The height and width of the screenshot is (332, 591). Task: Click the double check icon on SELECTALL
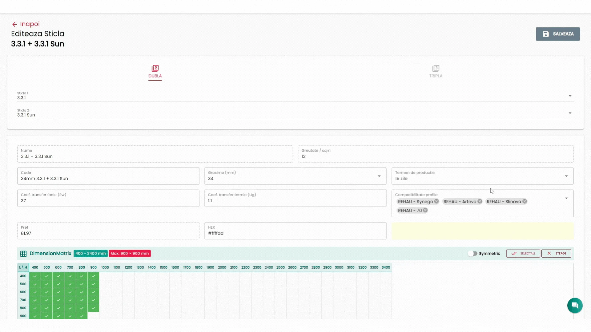click(514, 254)
